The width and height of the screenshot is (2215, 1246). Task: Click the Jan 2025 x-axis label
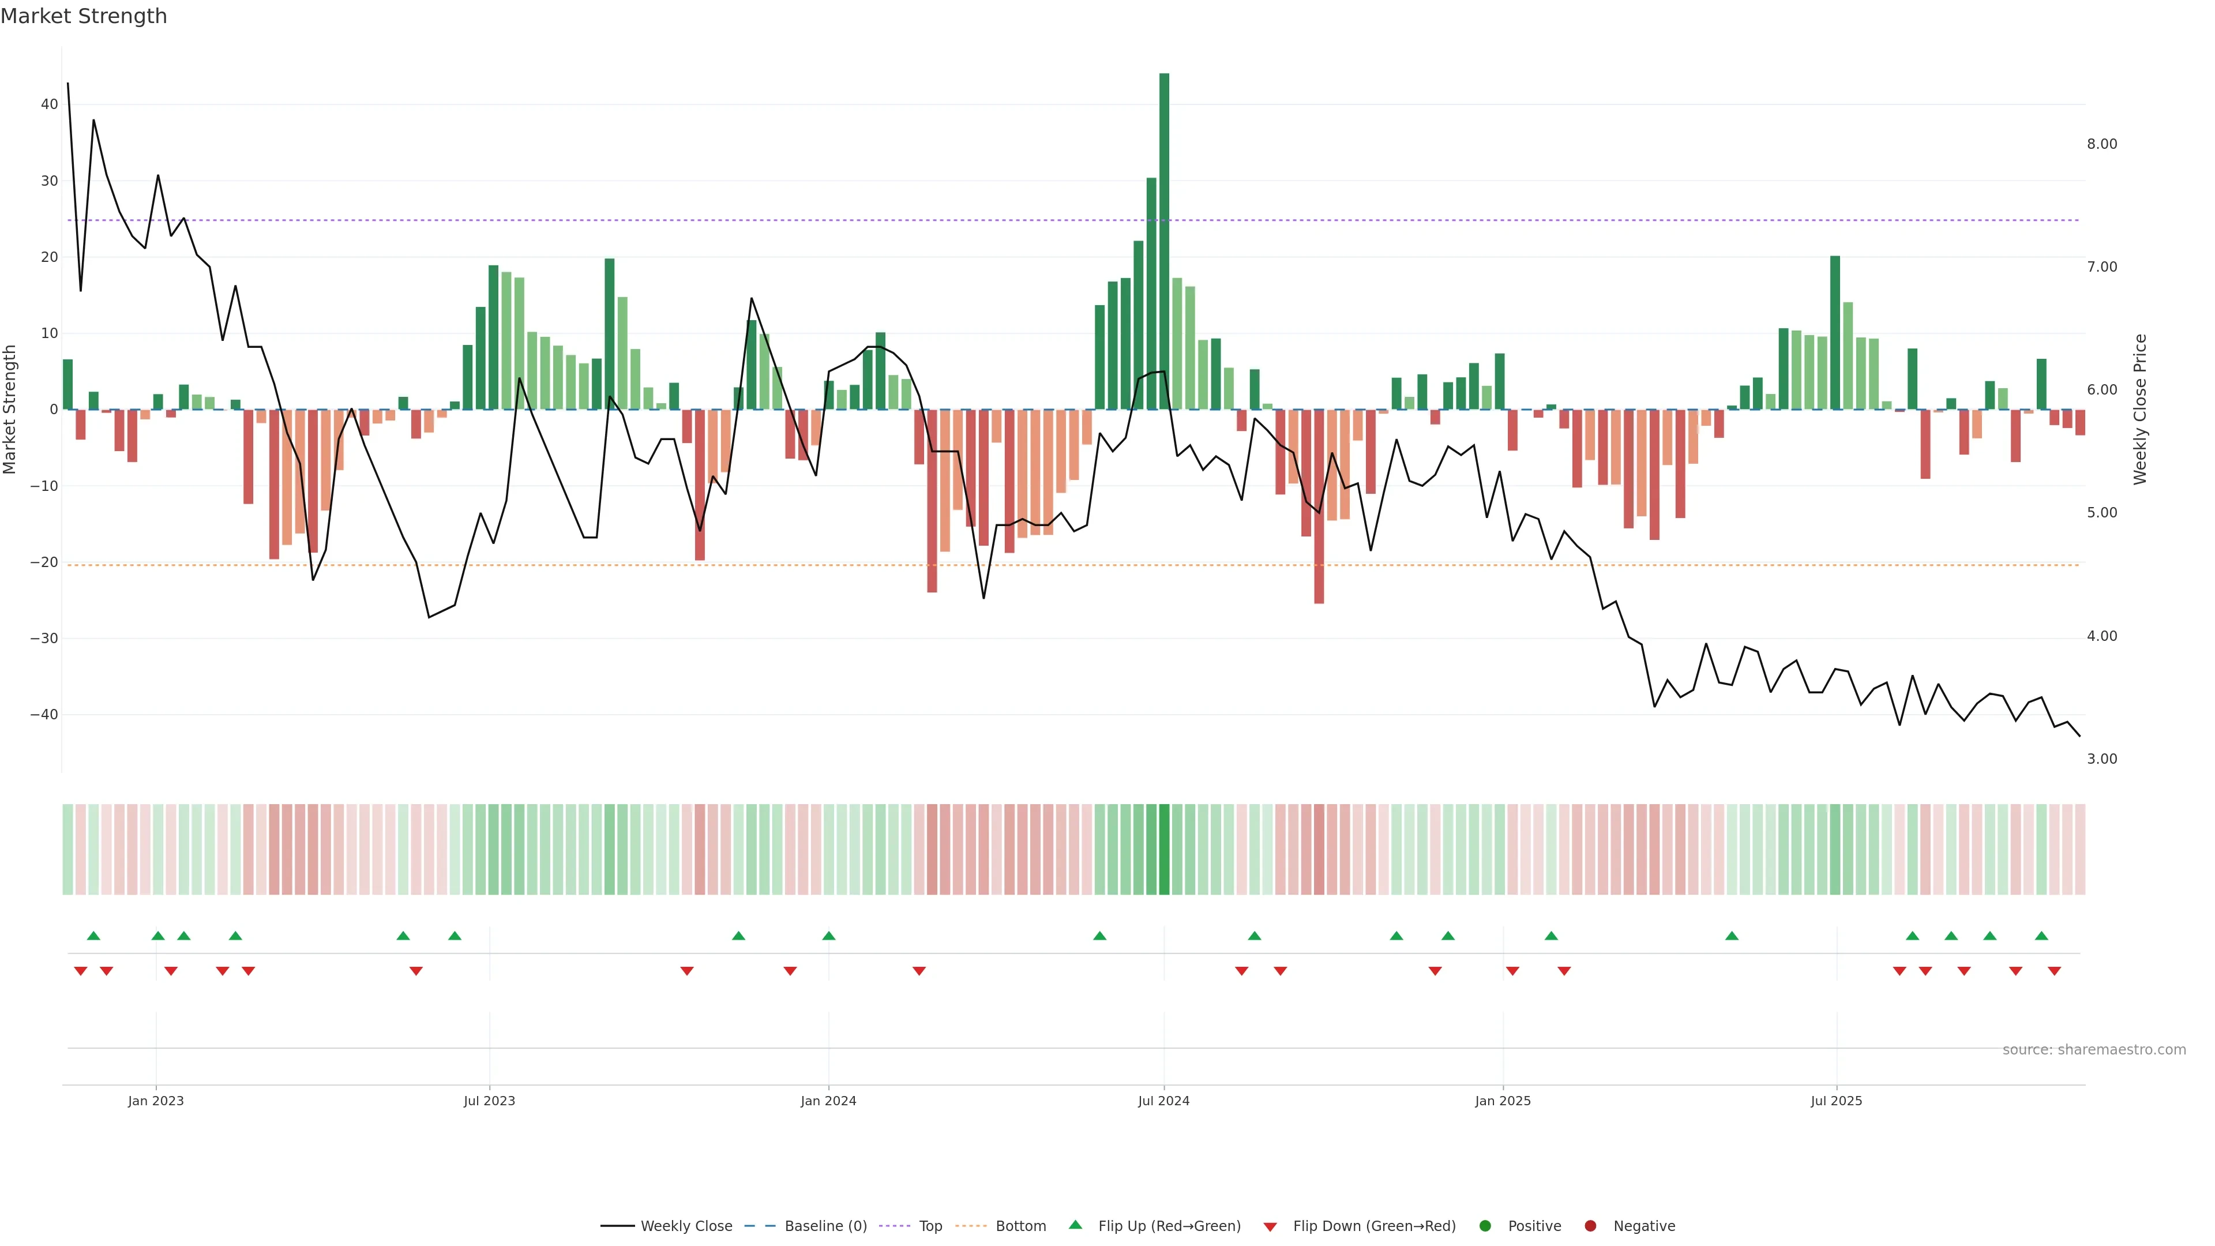pyautogui.click(x=1502, y=1101)
